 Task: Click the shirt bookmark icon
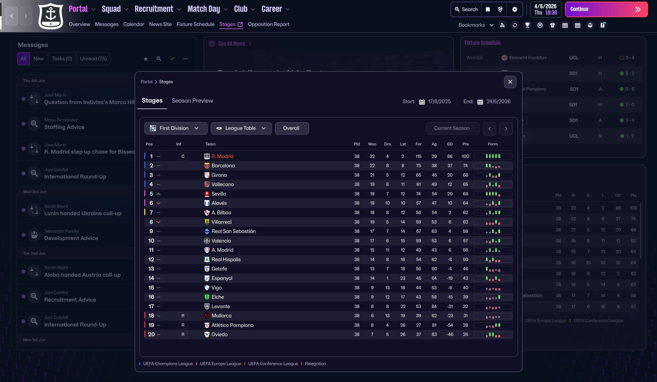tap(552, 25)
